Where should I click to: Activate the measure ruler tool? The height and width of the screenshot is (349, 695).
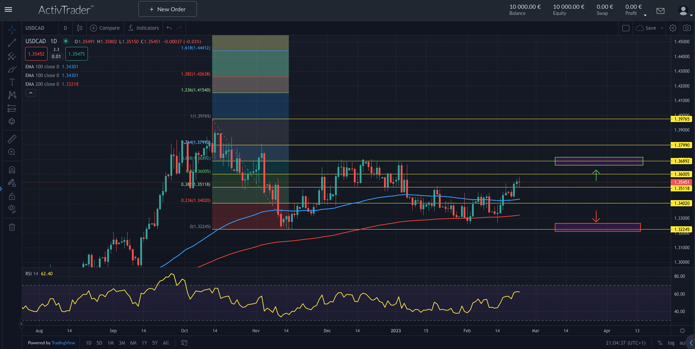click(x=12, y=139)
